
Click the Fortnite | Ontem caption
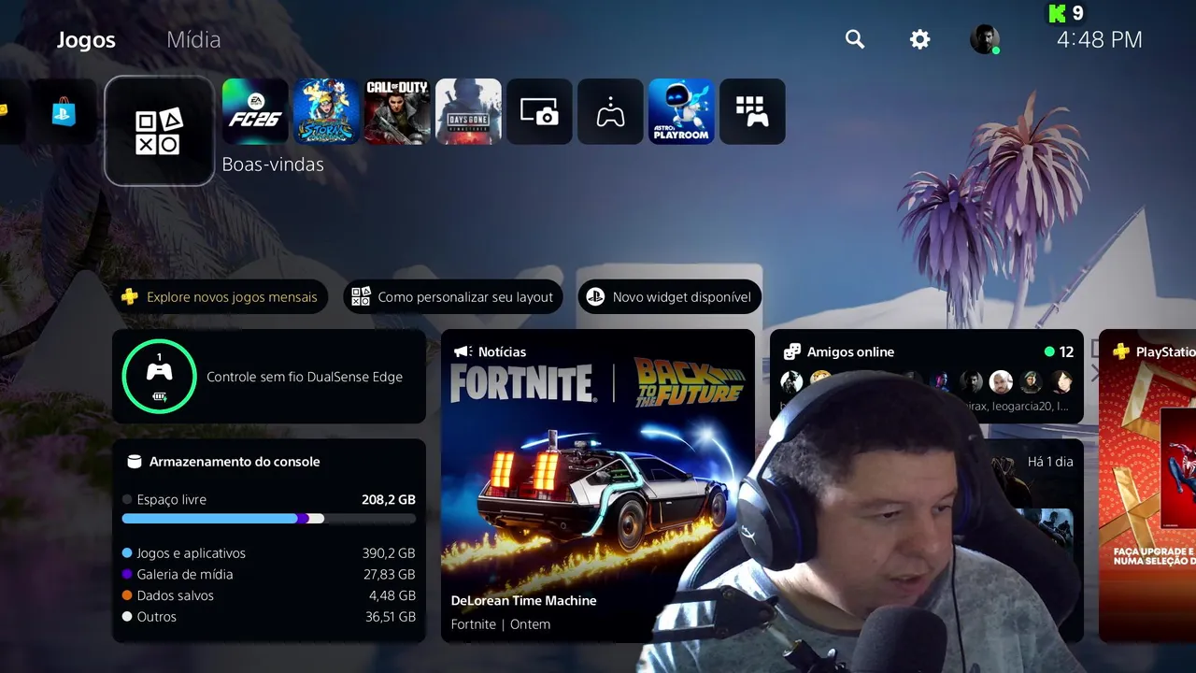500,624
